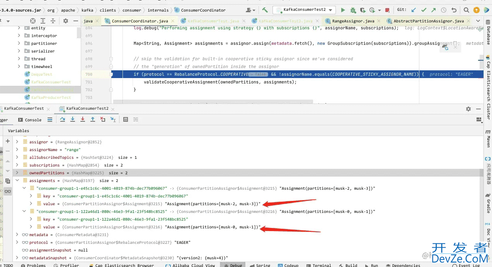Switch to ConsumerCoordinator.java editor tab

(x=140, y=21)
